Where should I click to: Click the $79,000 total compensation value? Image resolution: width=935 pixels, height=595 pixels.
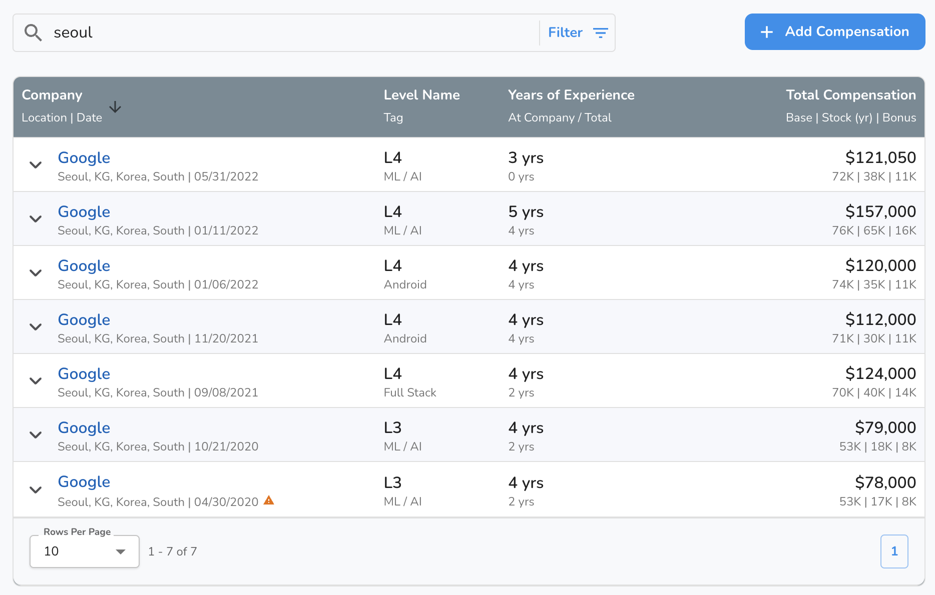coord(885,427)
